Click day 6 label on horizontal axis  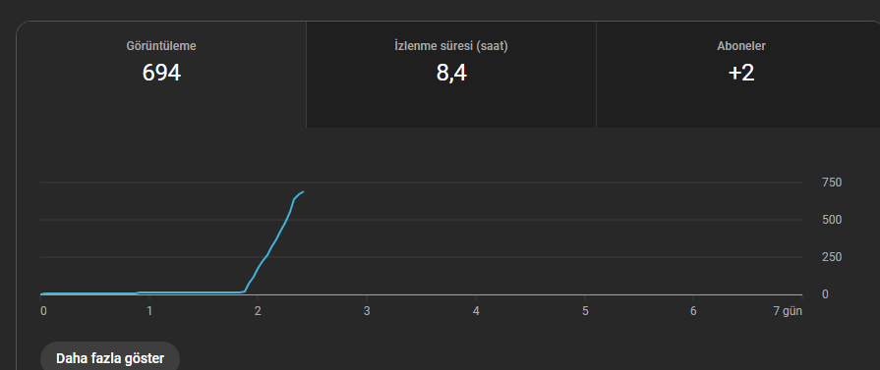[693, 311]
